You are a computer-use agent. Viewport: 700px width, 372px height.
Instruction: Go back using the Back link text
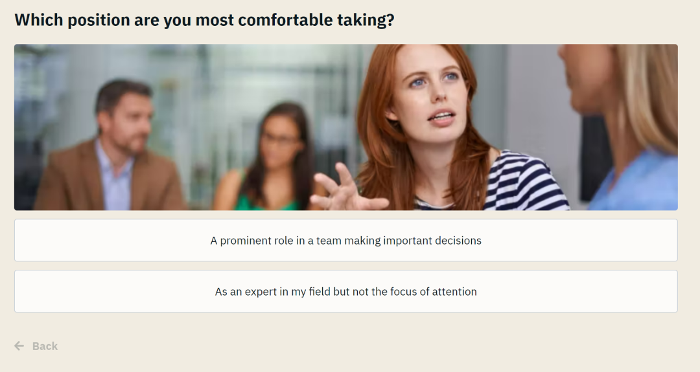(45, 346)
